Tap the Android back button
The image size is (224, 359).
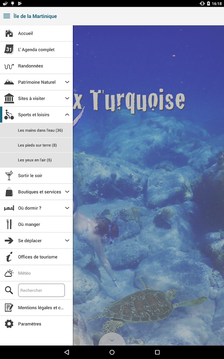coord(67,352)
